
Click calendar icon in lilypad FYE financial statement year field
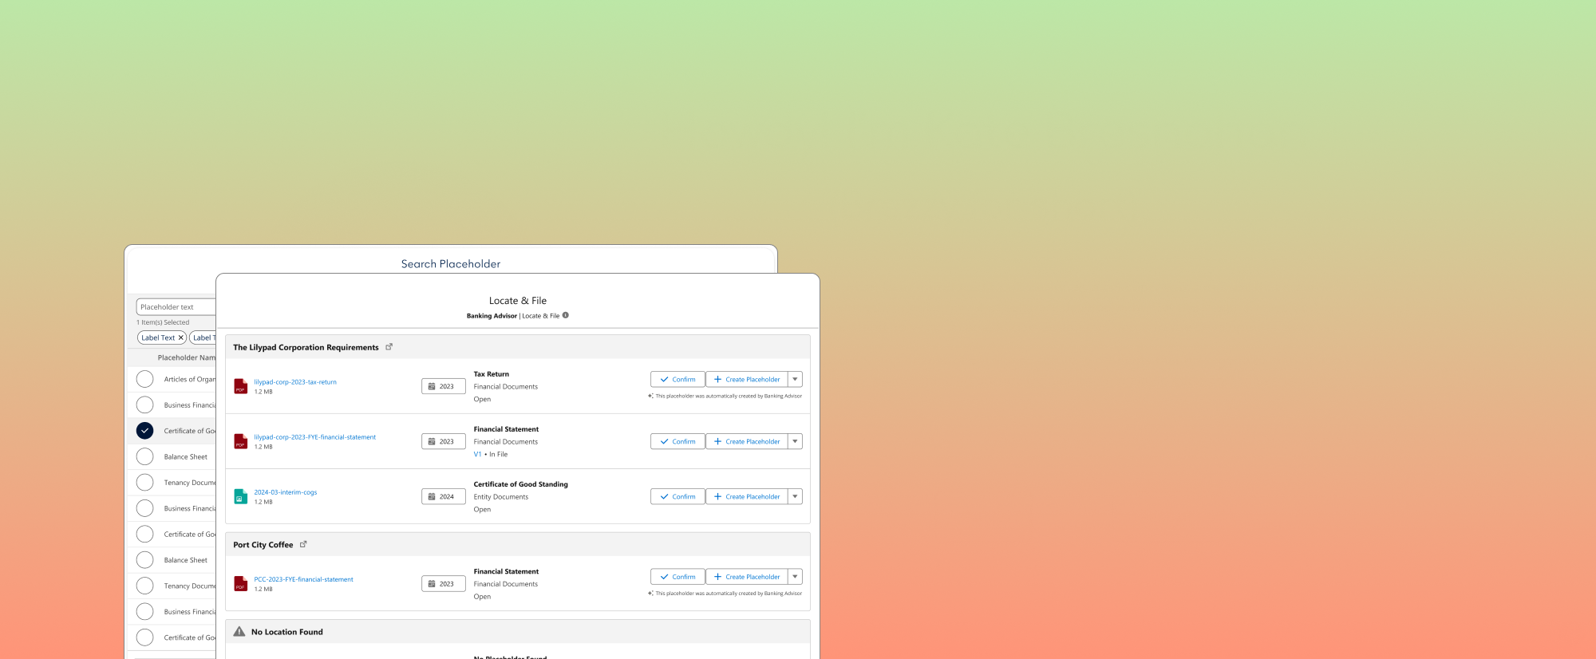click(x=432, y=441)
